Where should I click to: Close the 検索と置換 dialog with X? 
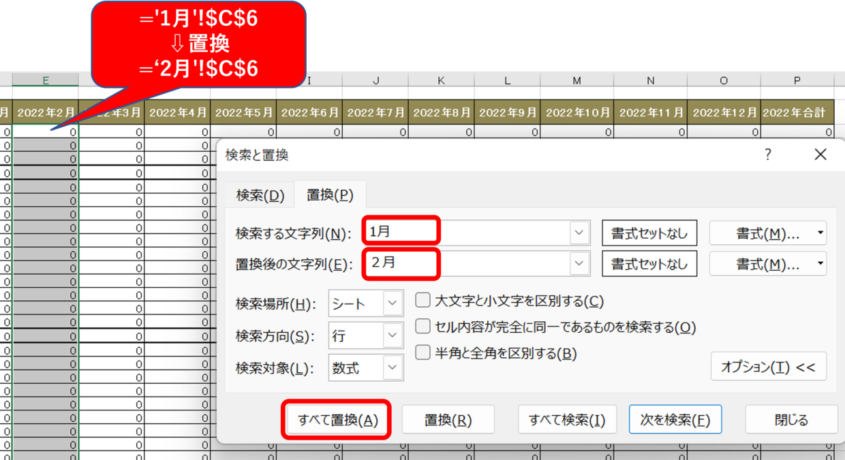pos(820,154)
